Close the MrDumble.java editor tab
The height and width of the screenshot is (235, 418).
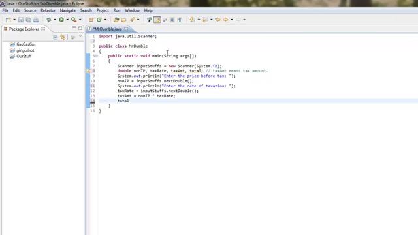tap(126, 29)
